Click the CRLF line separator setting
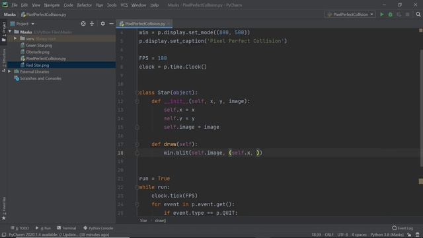The image size is (423, 238). click(x=329, y=235)
